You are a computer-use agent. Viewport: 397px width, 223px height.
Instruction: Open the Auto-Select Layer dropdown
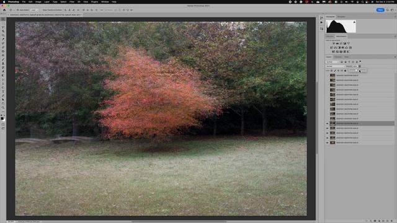(35, 10)
